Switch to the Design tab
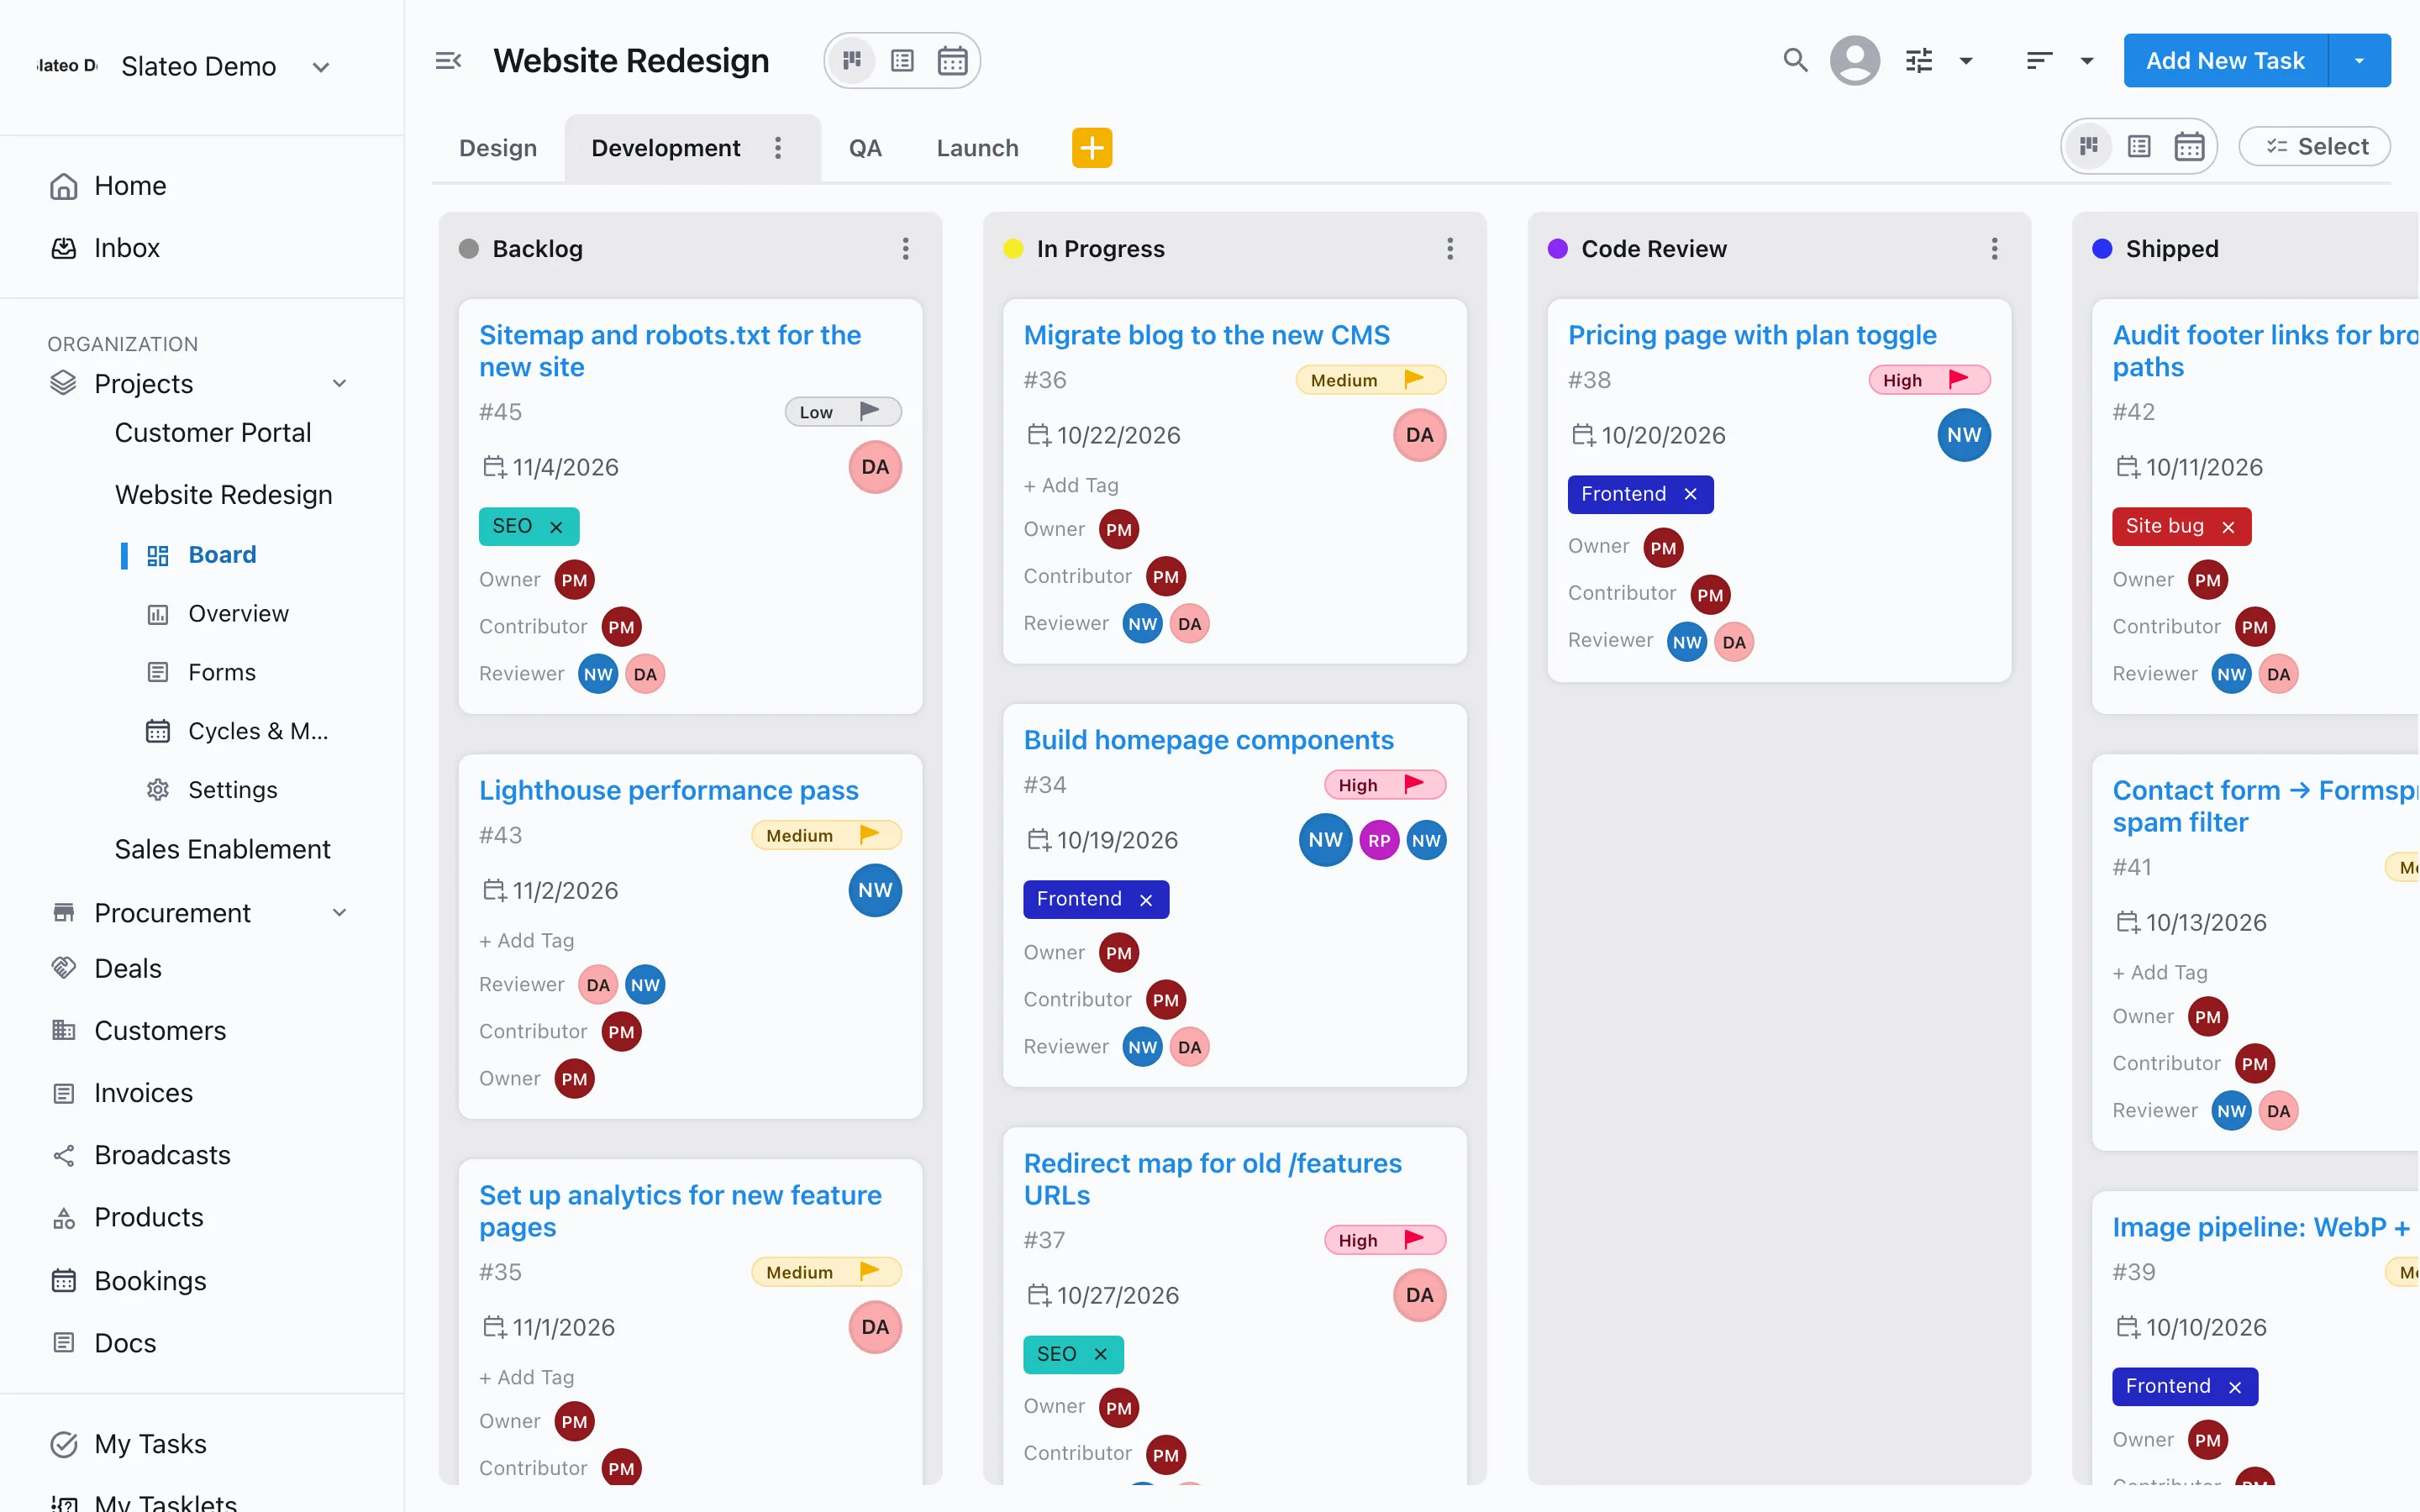This screenshot has width=2420, height=1512. 498,148
